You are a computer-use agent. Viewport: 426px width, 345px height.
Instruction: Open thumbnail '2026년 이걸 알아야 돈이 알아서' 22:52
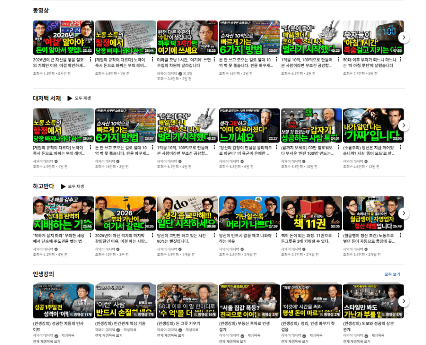click(63, 38)
